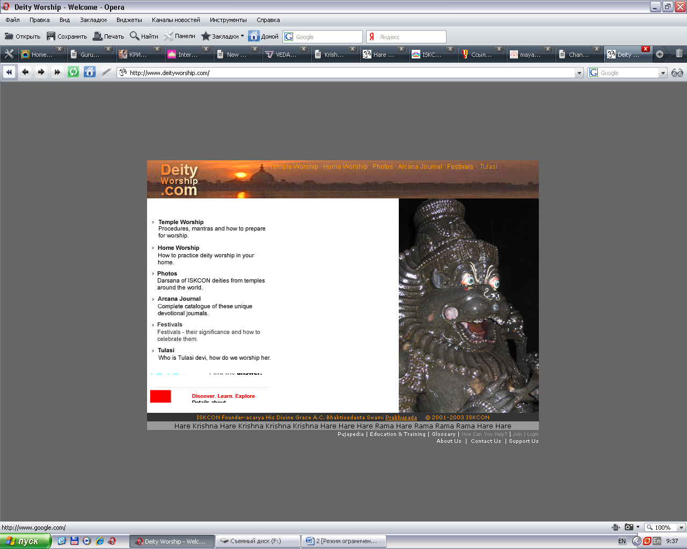
Task: Expand the address bar history dropdown arrow
Action: click(579, 73)
